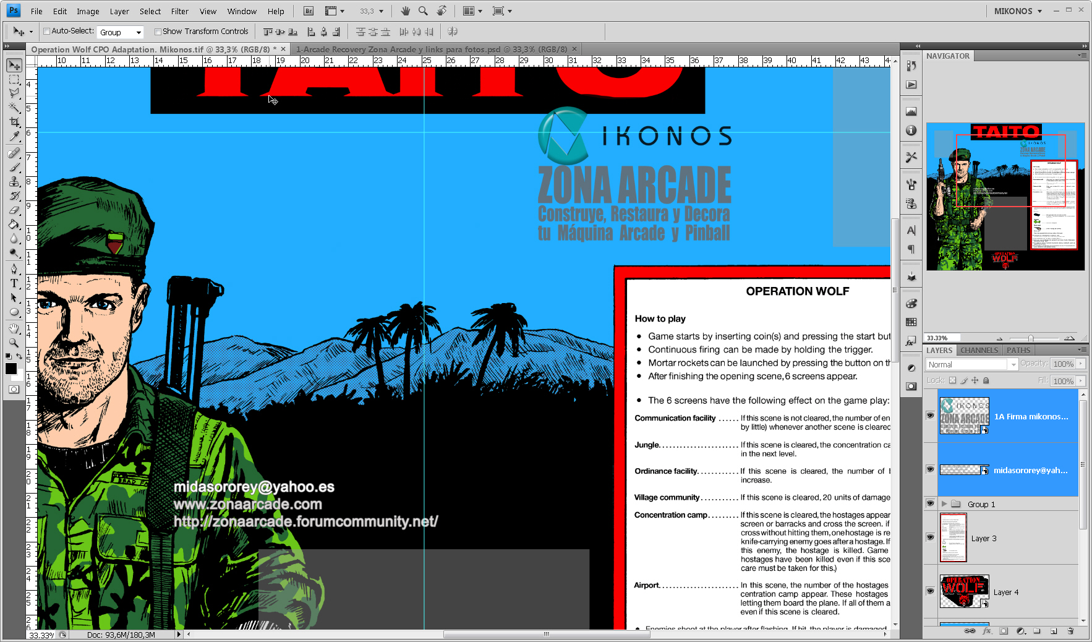Choose the Zoom tool in toolbox
This screenshot has height=642, width=1092.
pos(14,343)
